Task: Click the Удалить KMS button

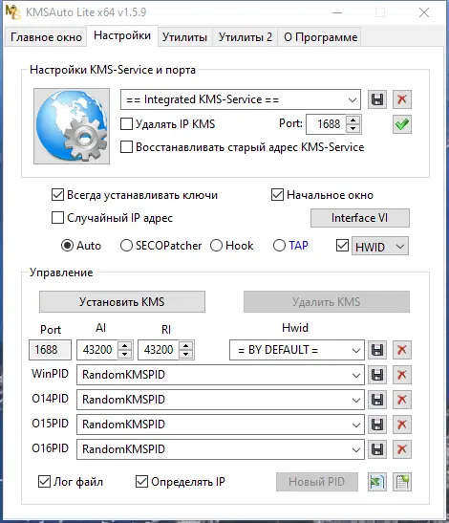Action: [327, 302]
